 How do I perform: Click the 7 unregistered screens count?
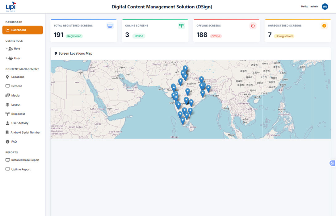click(x=270, y=35)
